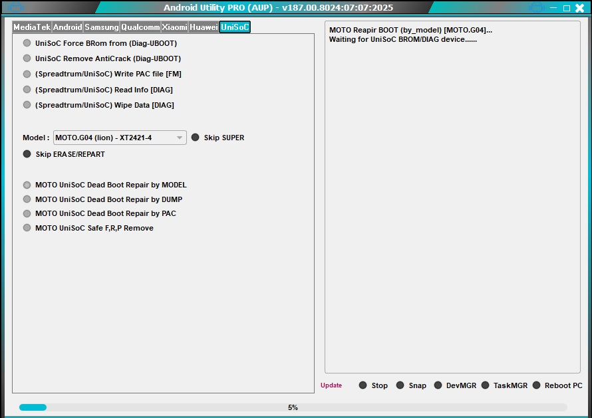Open the Samsung tab
The width and height of the screenshot is (592, 418).
[x=101, y=27]
